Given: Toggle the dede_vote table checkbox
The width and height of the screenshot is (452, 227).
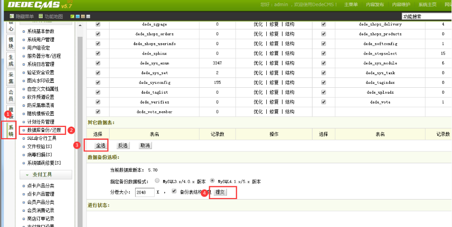Looking at the screenshot, I should (x=323, y=102).
